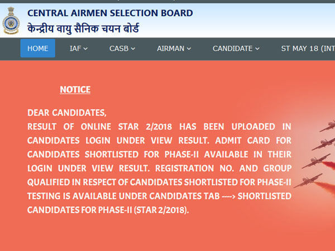Click the English site title text

110,13
